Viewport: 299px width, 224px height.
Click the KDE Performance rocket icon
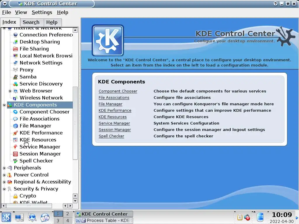click(15, 133)
